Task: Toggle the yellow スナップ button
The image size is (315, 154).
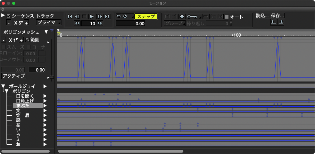Action: (x=146, y=16)
